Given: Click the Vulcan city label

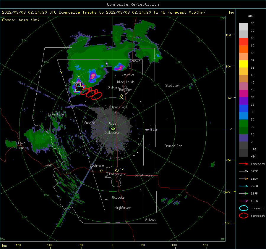Looking at the screenshot, I should [150, 220].
